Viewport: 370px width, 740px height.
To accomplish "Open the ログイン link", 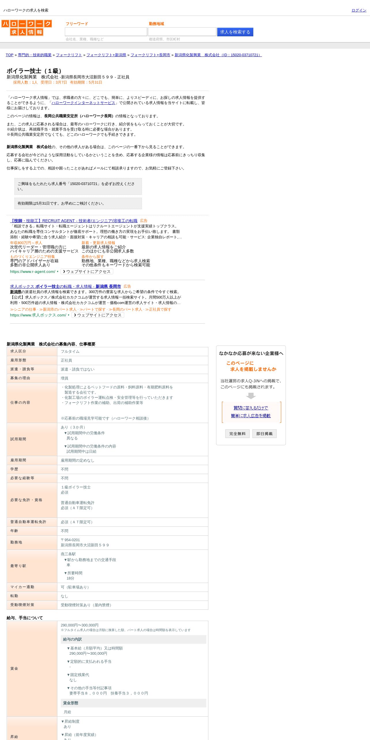I will [x=359, y=10].
